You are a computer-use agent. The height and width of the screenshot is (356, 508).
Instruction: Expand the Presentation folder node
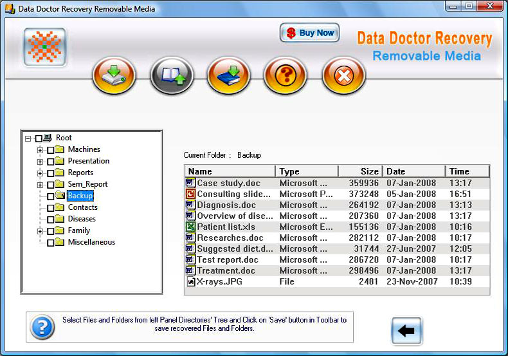click(x=40, y=162)
